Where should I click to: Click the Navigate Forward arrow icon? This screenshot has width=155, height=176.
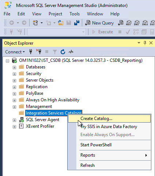click(24, 23)
